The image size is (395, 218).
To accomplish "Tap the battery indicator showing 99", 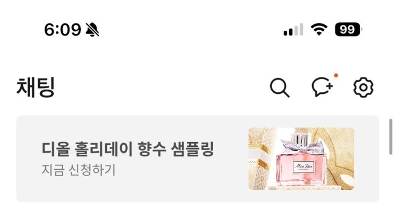I will click(349, 29).
